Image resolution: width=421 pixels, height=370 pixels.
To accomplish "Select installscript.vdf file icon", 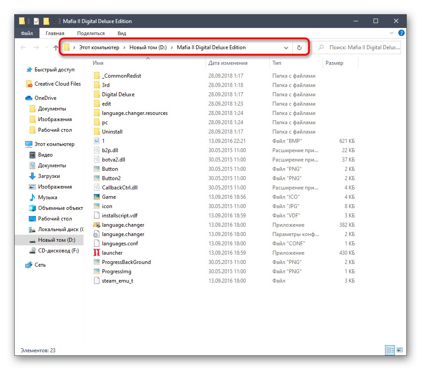I will pyautogui.click(x=97, y=215).
